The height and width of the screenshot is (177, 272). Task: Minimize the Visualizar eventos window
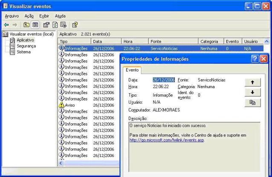click(x=249, y=6)
